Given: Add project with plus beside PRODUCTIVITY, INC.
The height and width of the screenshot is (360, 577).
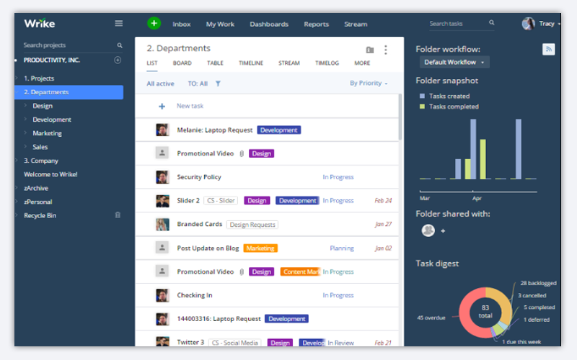Looking at the screenshot, I should click(118, 60).
